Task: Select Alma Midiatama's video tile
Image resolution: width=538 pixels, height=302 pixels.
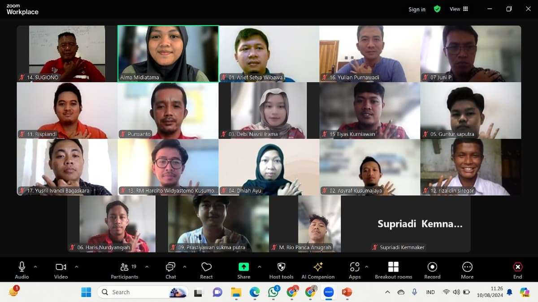Action: click(x=168, y=54)
